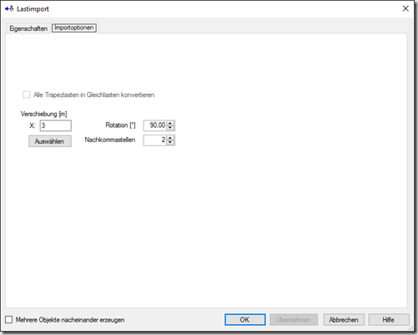Close the Lastimport dialog window
This screenshot has height=335, width=418.
405,8
